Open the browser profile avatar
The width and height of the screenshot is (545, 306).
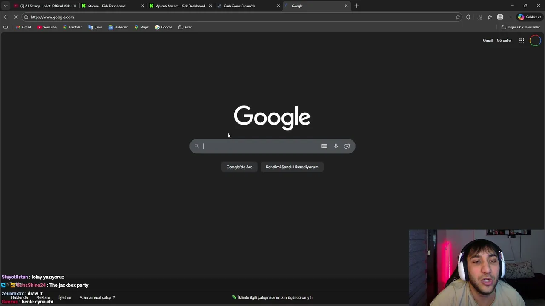500,17
